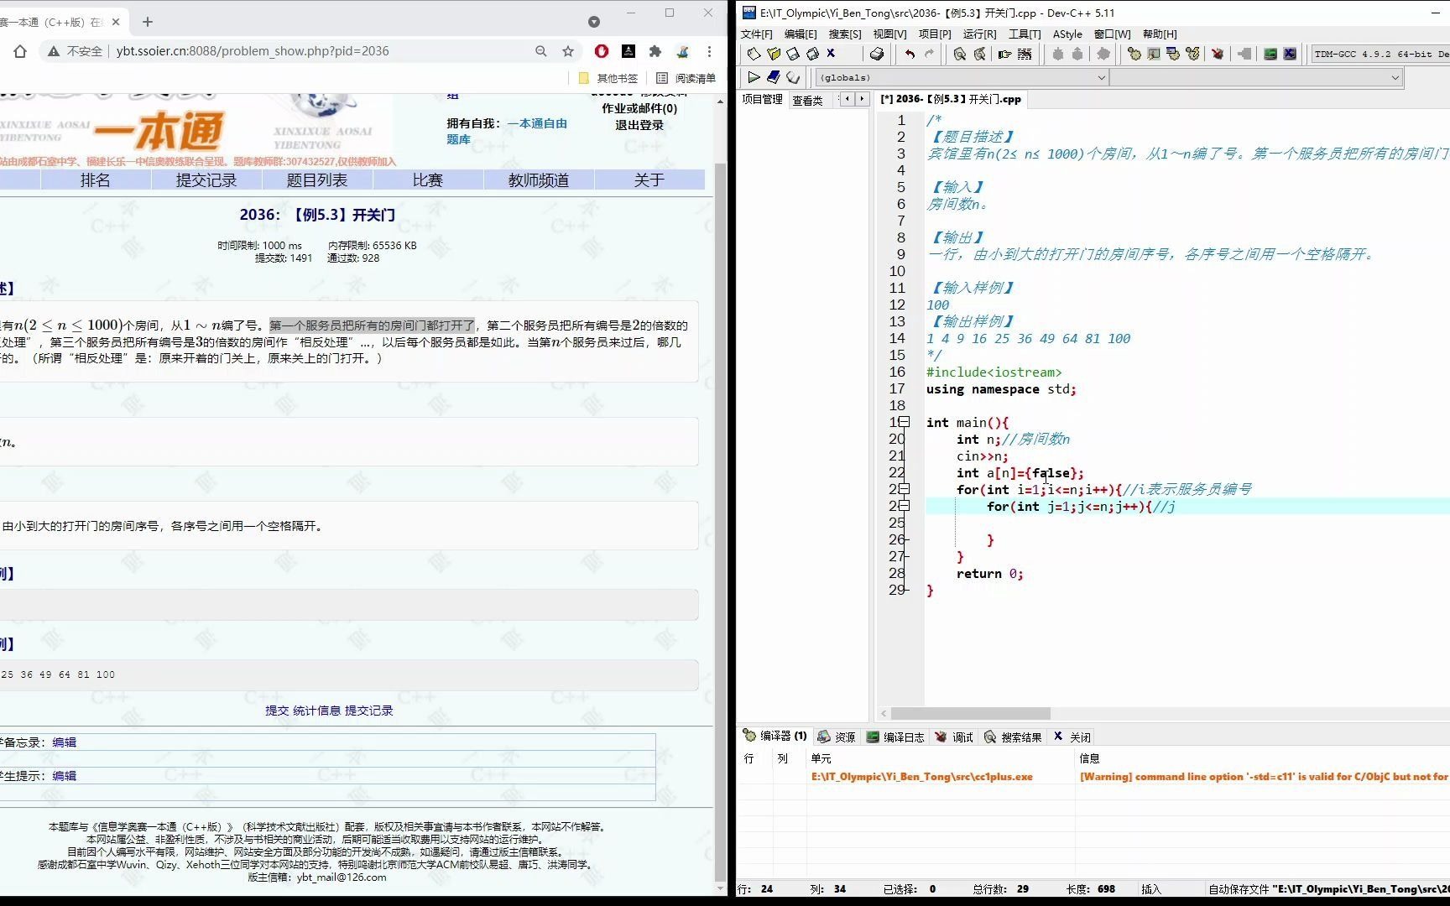This screenshot has width=1450, height=906.
Task: Bookmark the page via the star icon
Action: click(x=568, y=51)
